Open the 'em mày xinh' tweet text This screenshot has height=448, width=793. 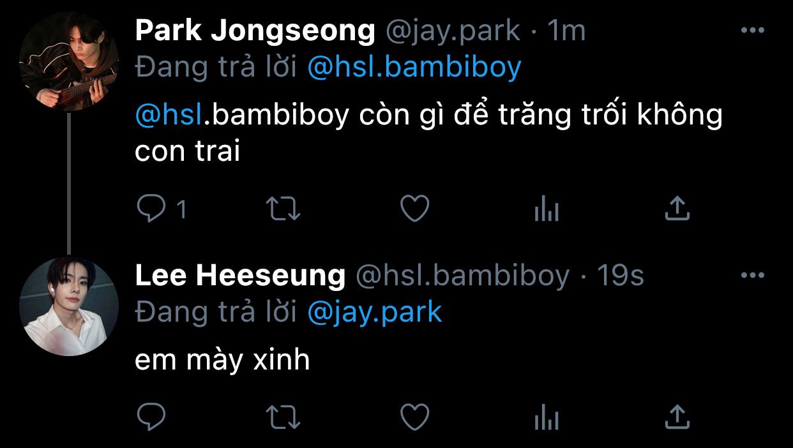click(222, 361)
